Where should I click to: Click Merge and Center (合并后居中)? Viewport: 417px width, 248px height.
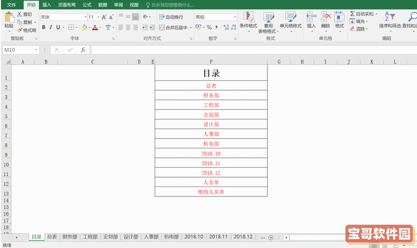173,27
